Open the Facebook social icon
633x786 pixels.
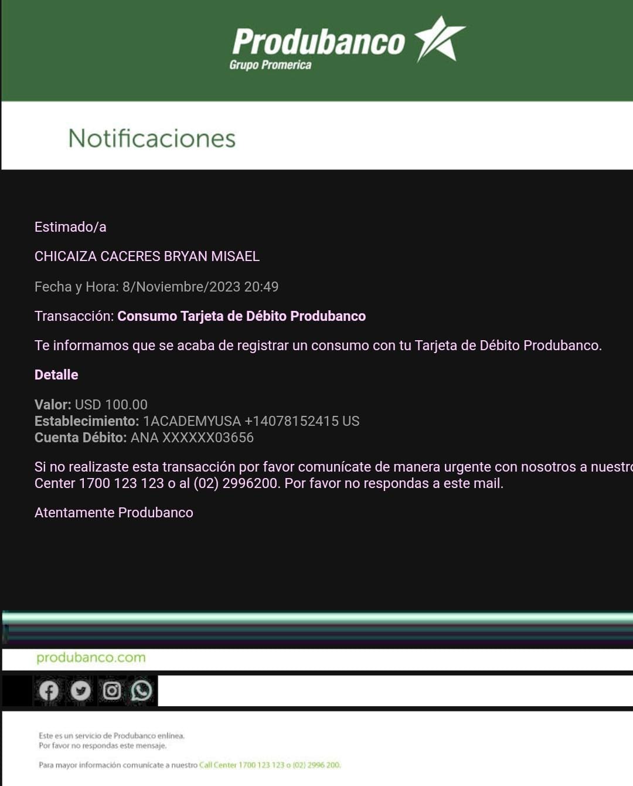(49, 690)
